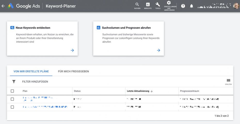The width and height of the screenshot is (240, 124).
Task: Click the filter funnel icon
Action: pyautogui.click(x=14, y=82)
